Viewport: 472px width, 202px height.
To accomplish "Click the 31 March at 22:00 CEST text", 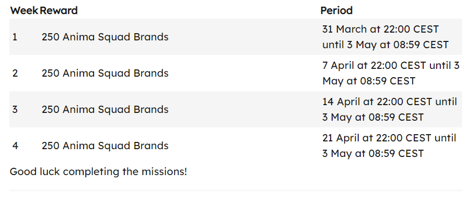I will click(x=381, y=30).
